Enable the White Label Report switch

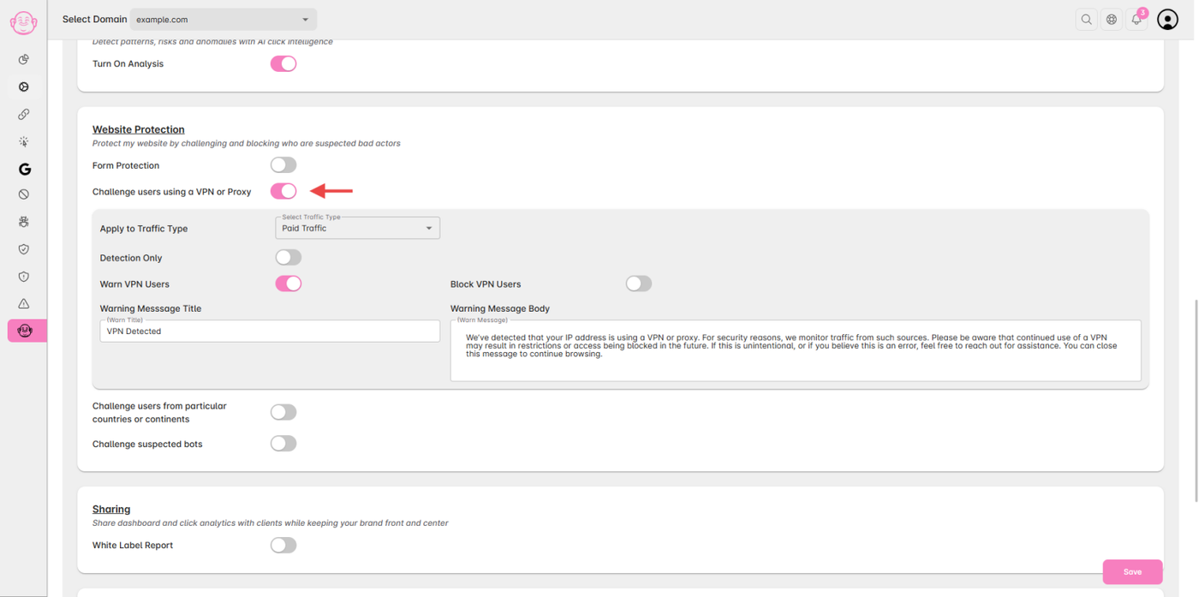point(283,545)
